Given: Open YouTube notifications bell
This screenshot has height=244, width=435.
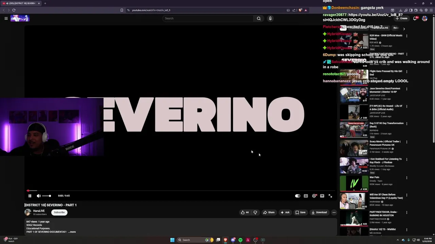Looking at the screenshot, I should [x=415, y=18].
